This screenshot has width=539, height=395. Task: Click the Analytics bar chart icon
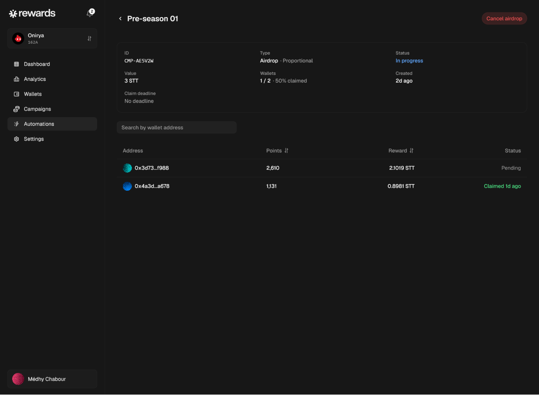[x=17, y=79]
